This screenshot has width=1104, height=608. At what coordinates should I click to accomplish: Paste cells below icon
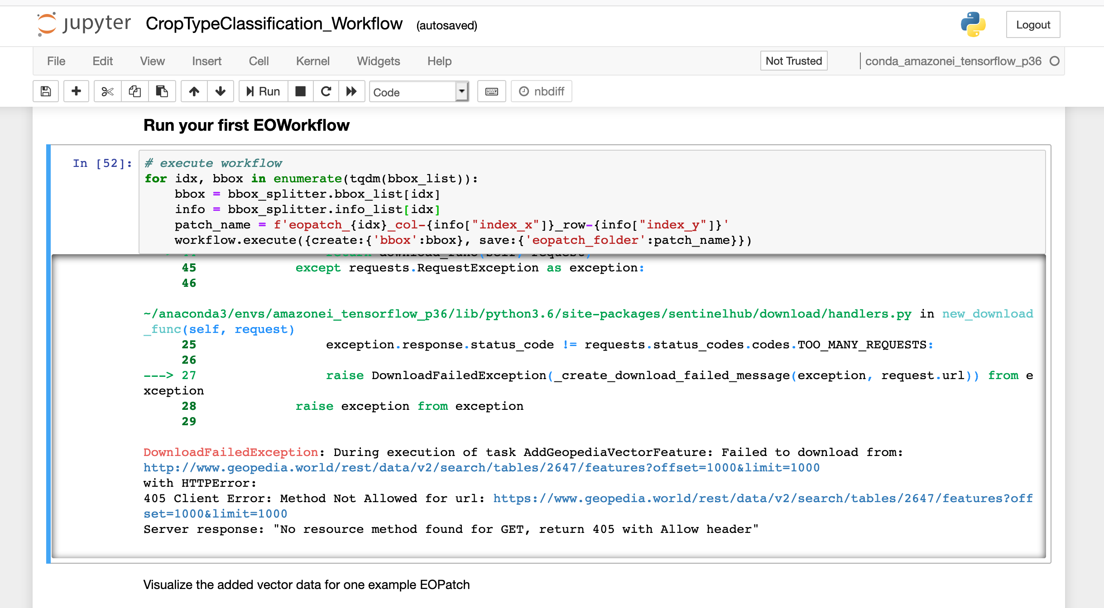click(162, 91)
